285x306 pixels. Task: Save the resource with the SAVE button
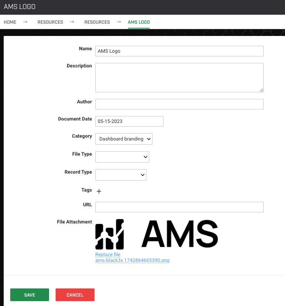tap(30, 295)
